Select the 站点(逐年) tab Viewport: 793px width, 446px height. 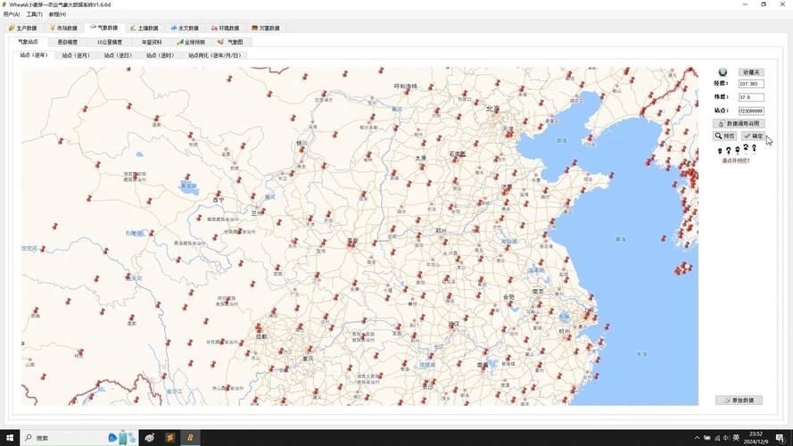pyautogui.click(x=34, y=54)
